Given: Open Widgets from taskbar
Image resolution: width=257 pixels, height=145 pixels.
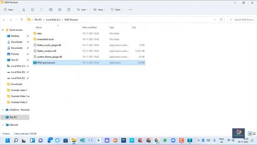Looking at the screenshot, I should coord(33,141).
